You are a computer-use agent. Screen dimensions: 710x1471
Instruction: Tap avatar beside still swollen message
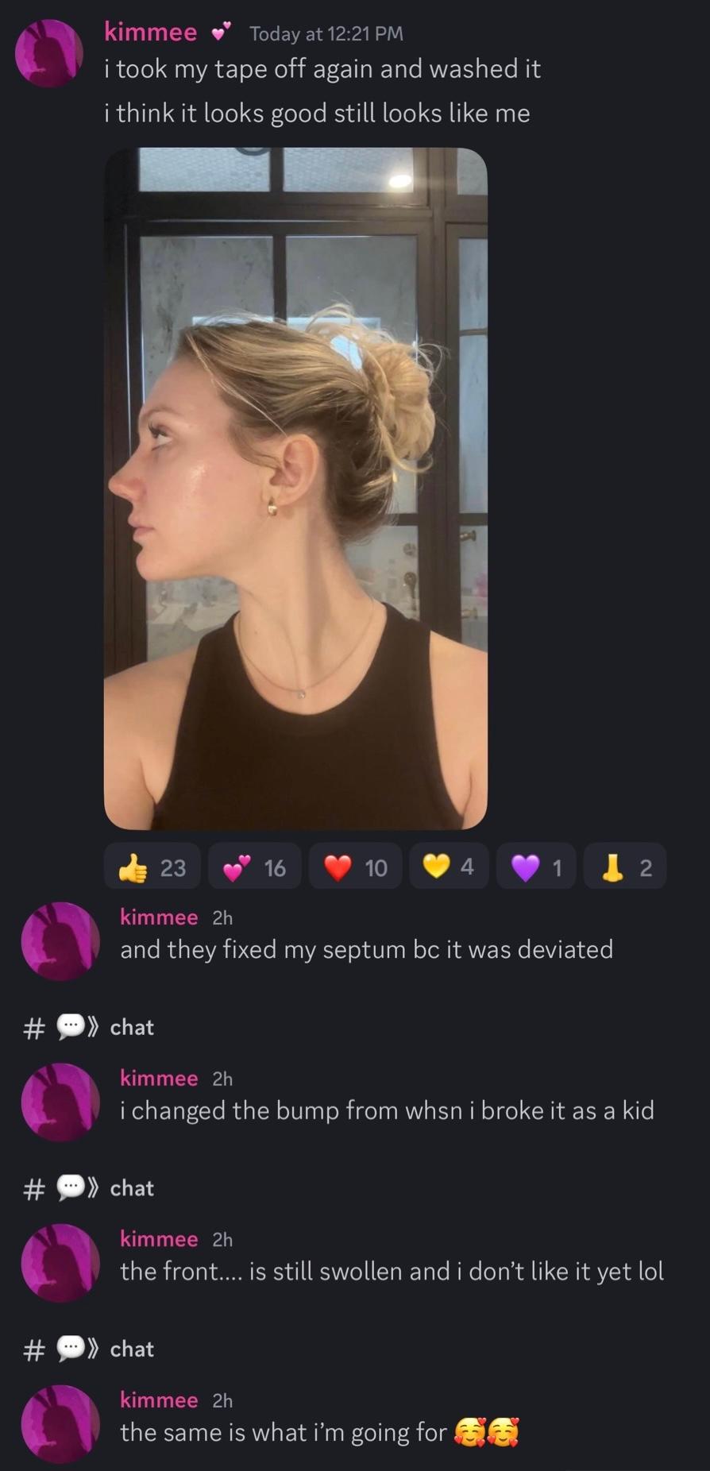coord(60,1263)
